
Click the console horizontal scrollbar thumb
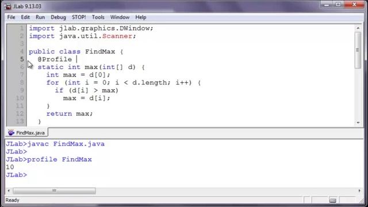(54, 190)
